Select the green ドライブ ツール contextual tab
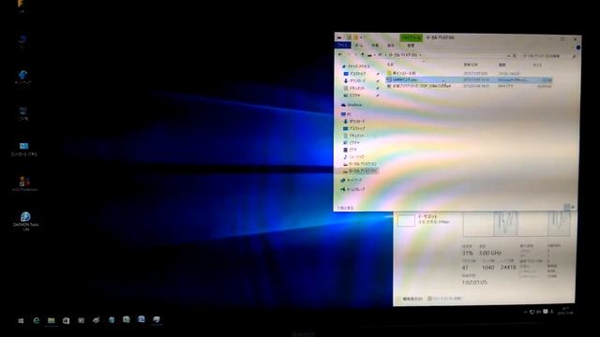Image resolution: width=600 pixels, height=337 pixels. 411,37
